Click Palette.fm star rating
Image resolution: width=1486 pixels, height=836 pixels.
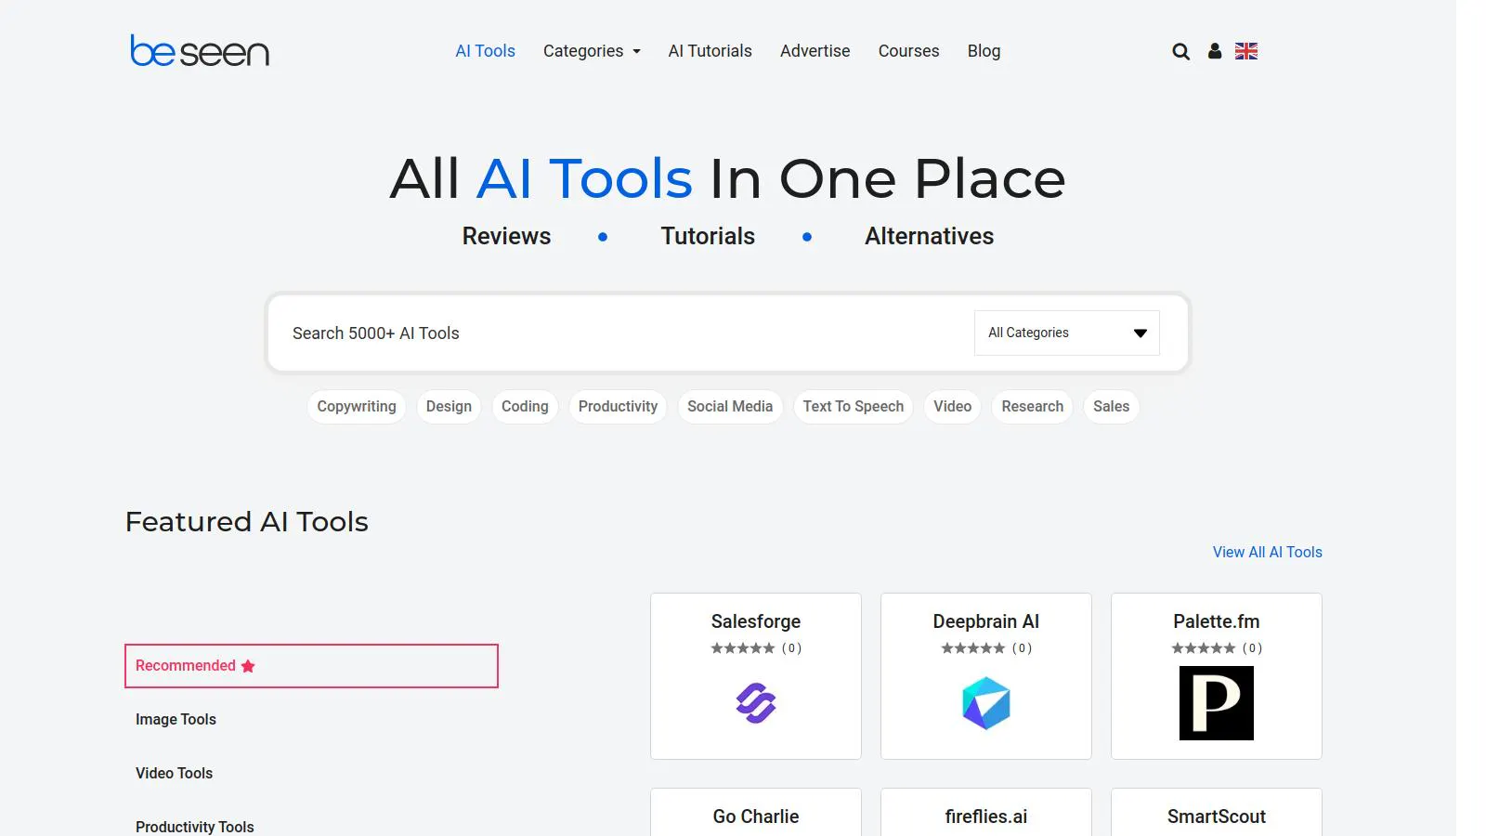coord(1204,648)
